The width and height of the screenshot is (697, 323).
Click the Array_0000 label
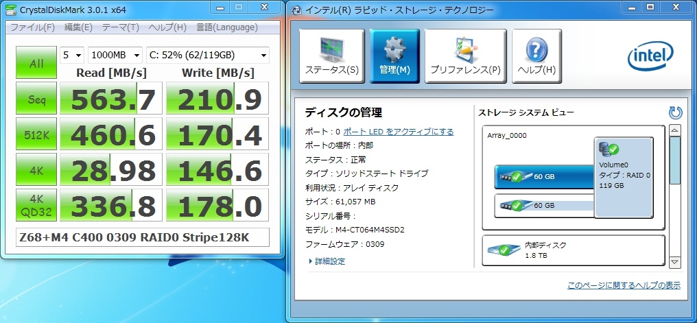(x=507, y=136)
